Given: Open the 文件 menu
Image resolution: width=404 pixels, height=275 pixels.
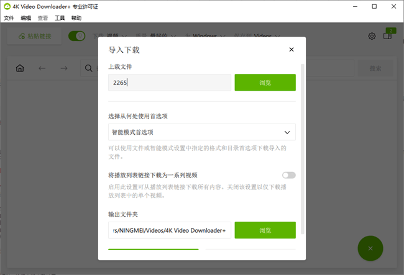Looking at the screenshot, I should (x=9, y=19).
